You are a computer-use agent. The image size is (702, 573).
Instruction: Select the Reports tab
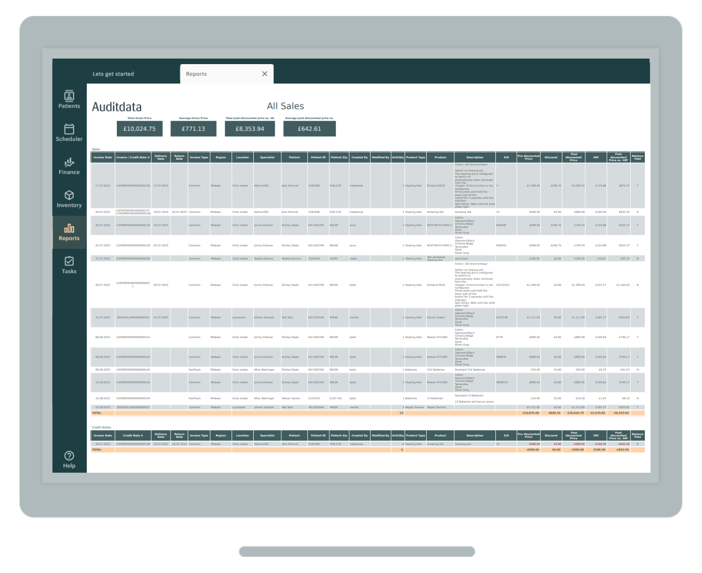pos(196,74)
